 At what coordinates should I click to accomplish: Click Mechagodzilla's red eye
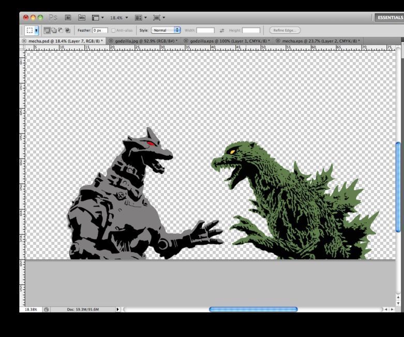click(151, 143)
